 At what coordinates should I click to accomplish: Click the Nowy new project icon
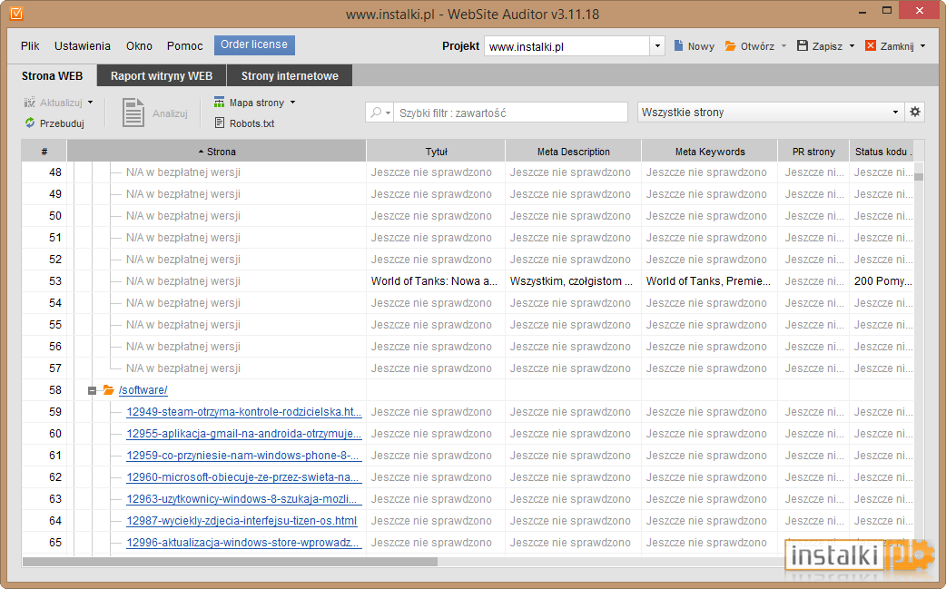point(679,45)
